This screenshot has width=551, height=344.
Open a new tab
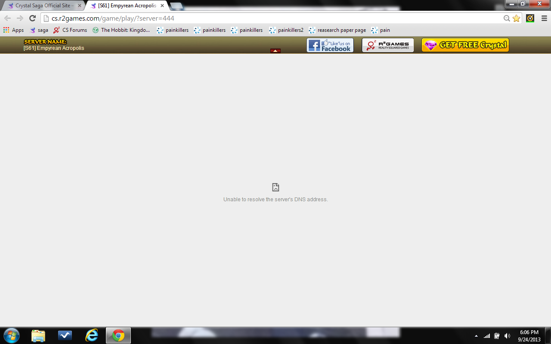point(176,6)
